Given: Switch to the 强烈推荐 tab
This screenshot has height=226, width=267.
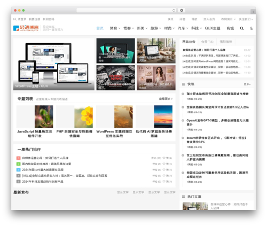Looking at the screenshot, I should pyautogui.click(x=226, y=42).
